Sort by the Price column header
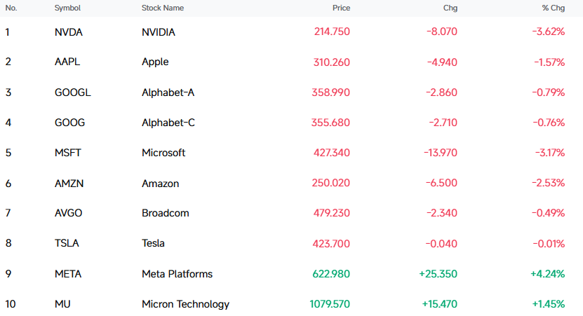583x316 pixels. click(x=341, y=8)
